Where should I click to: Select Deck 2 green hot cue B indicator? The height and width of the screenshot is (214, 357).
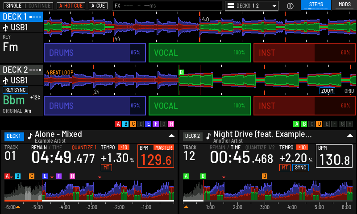coord(304,124)
